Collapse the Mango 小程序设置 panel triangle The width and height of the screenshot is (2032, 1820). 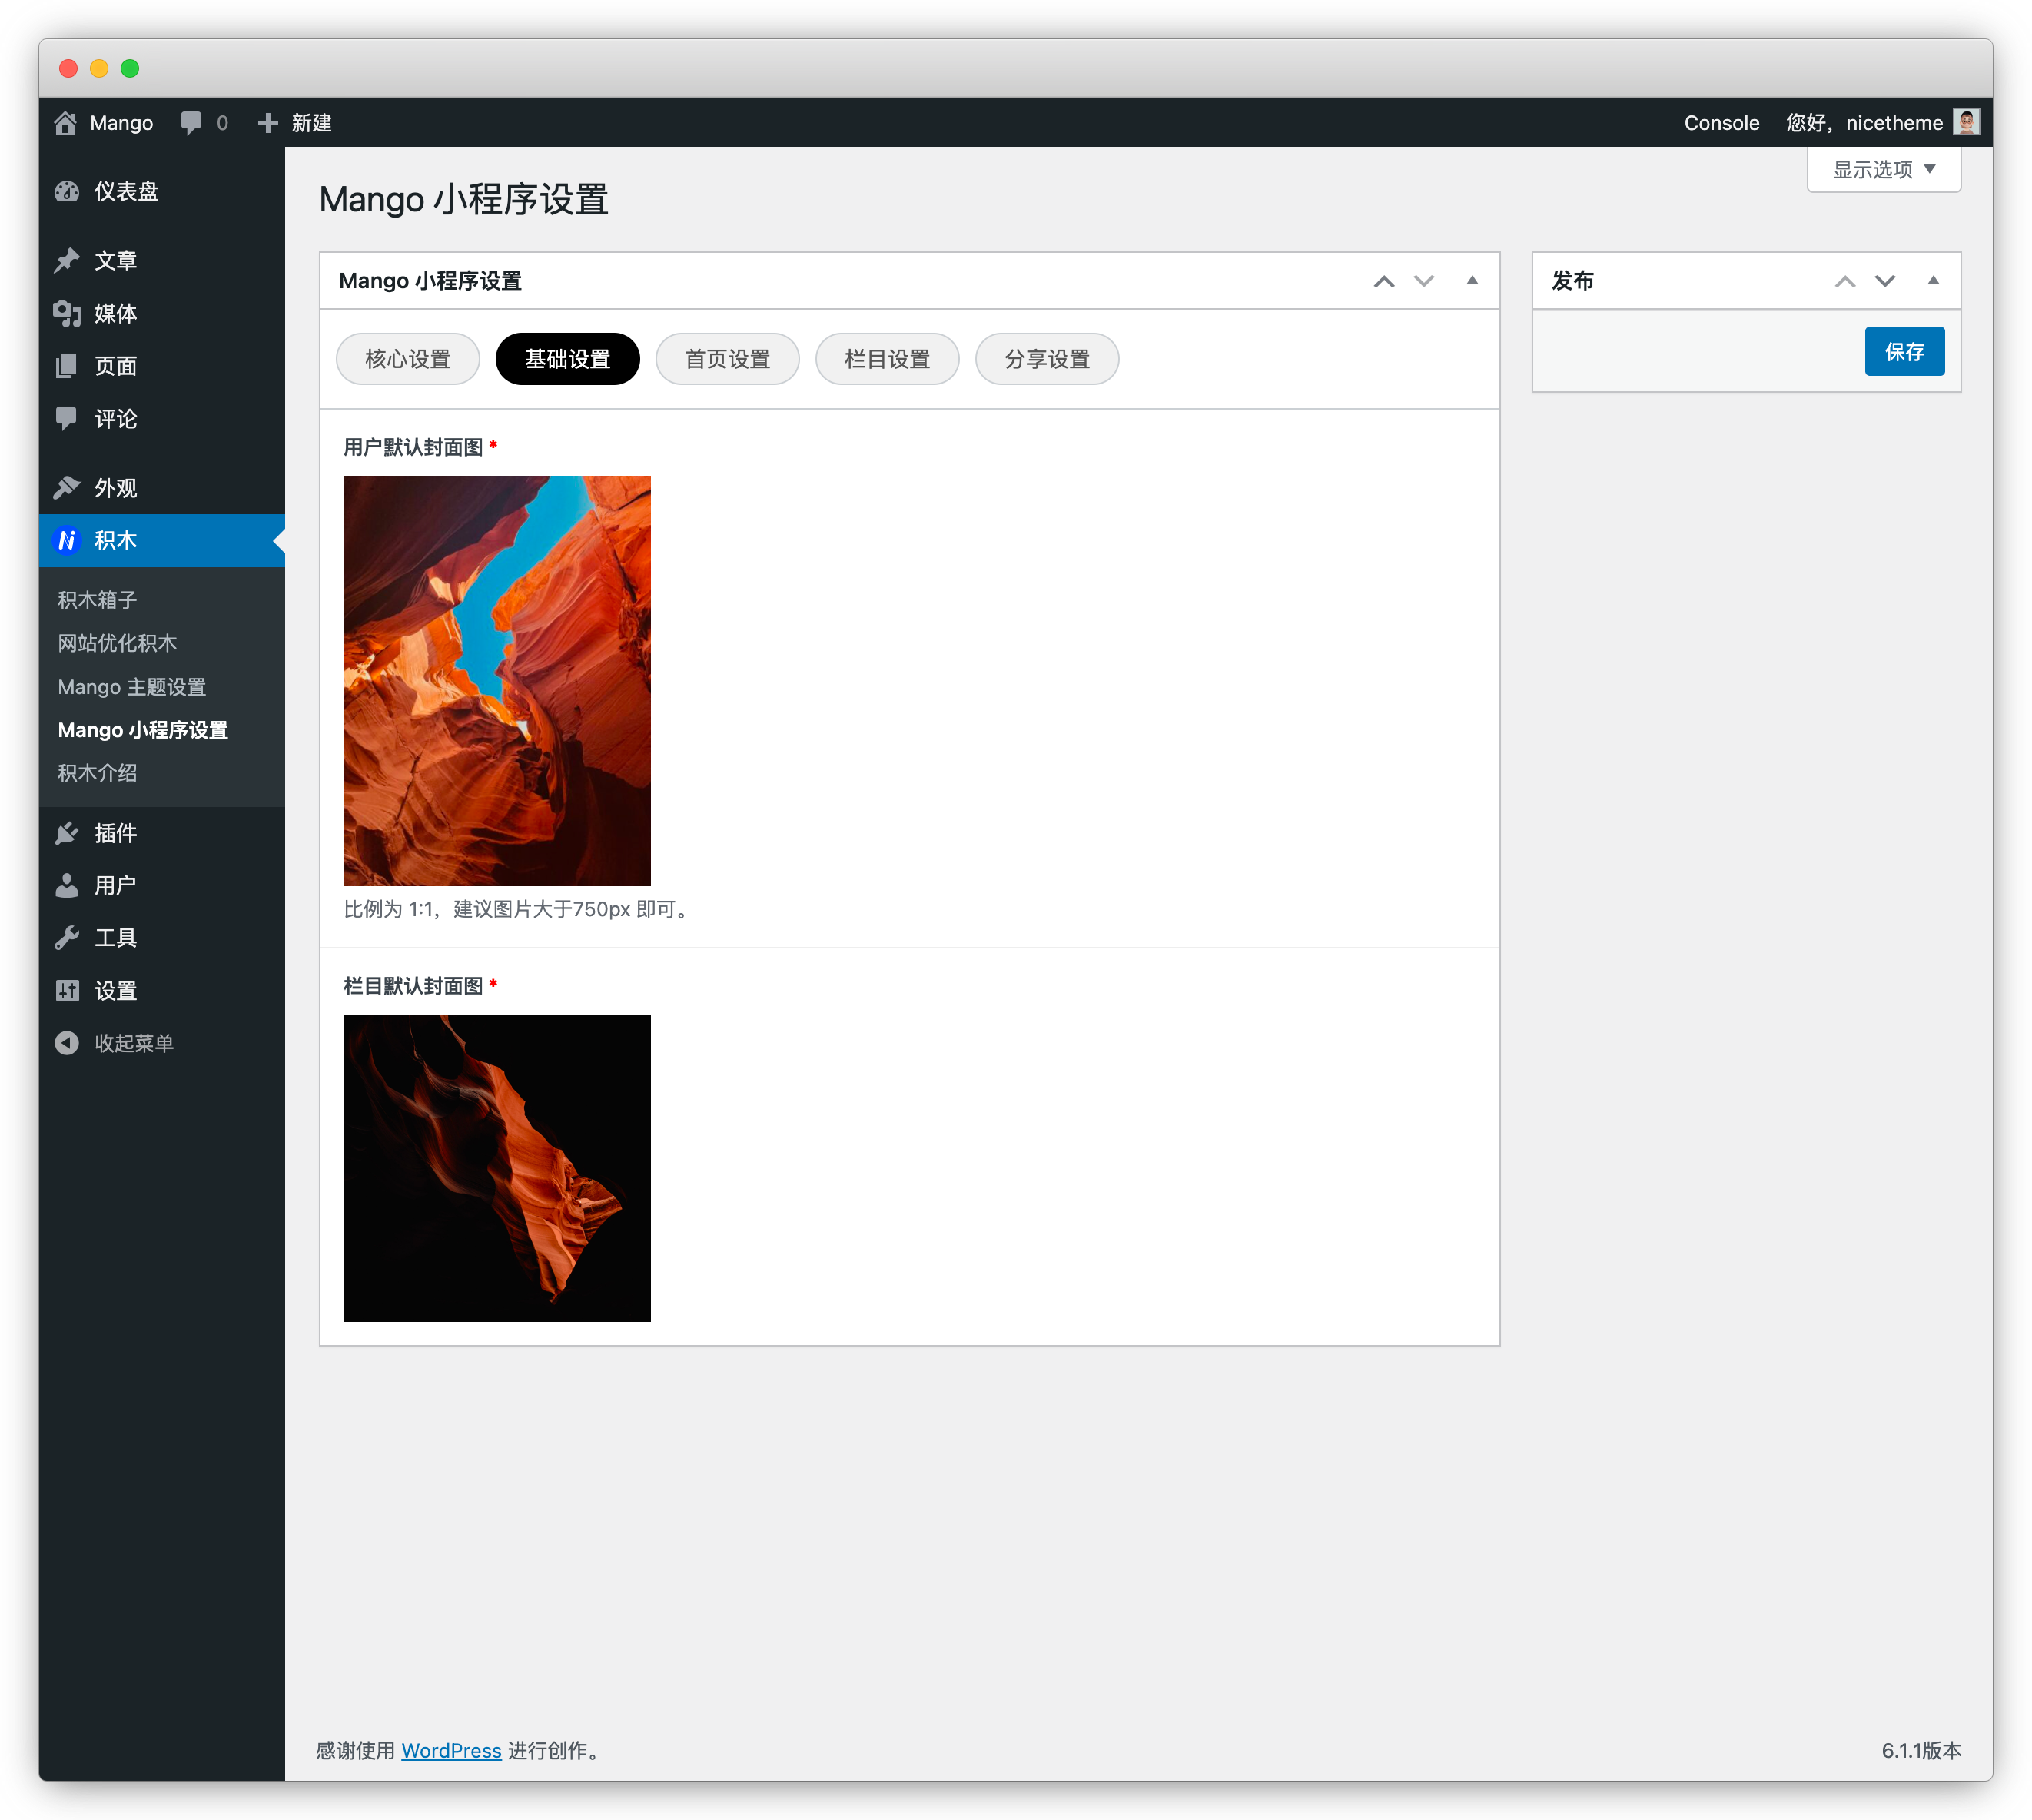pyautogui.click(x=1472, y=281)
